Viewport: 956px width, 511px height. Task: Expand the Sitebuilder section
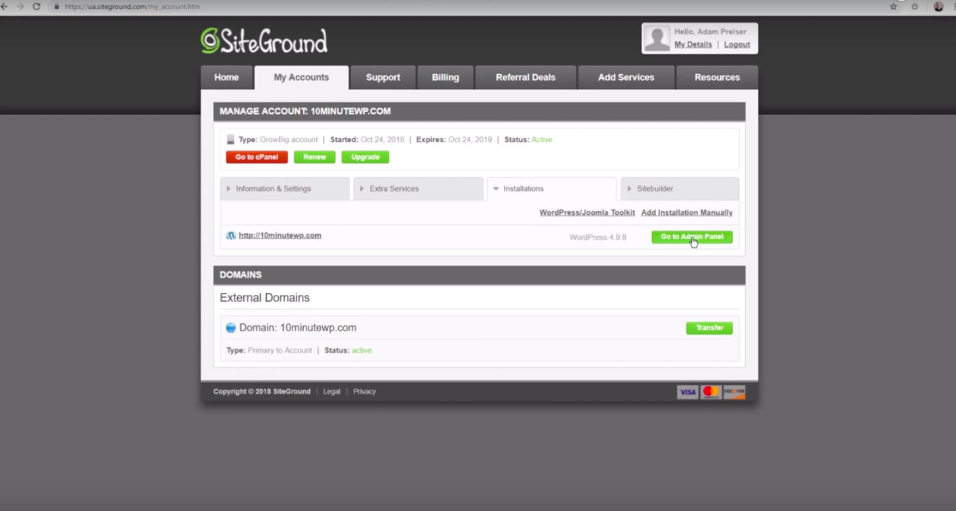679,189
